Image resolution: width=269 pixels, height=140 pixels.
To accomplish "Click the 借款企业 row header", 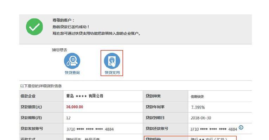I will point(28,96).
